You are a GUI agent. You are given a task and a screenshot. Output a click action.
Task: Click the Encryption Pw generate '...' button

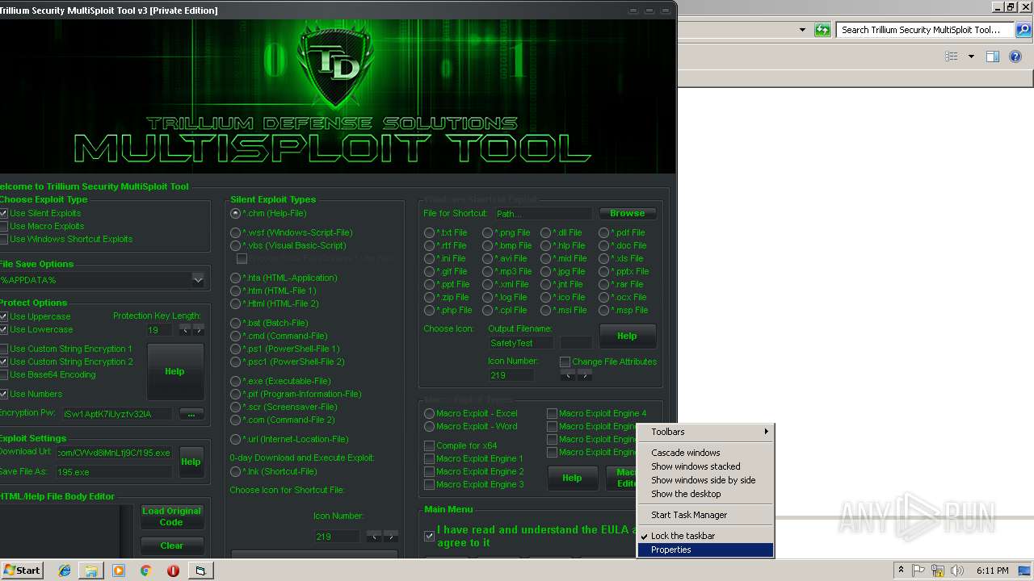point(191,414)
